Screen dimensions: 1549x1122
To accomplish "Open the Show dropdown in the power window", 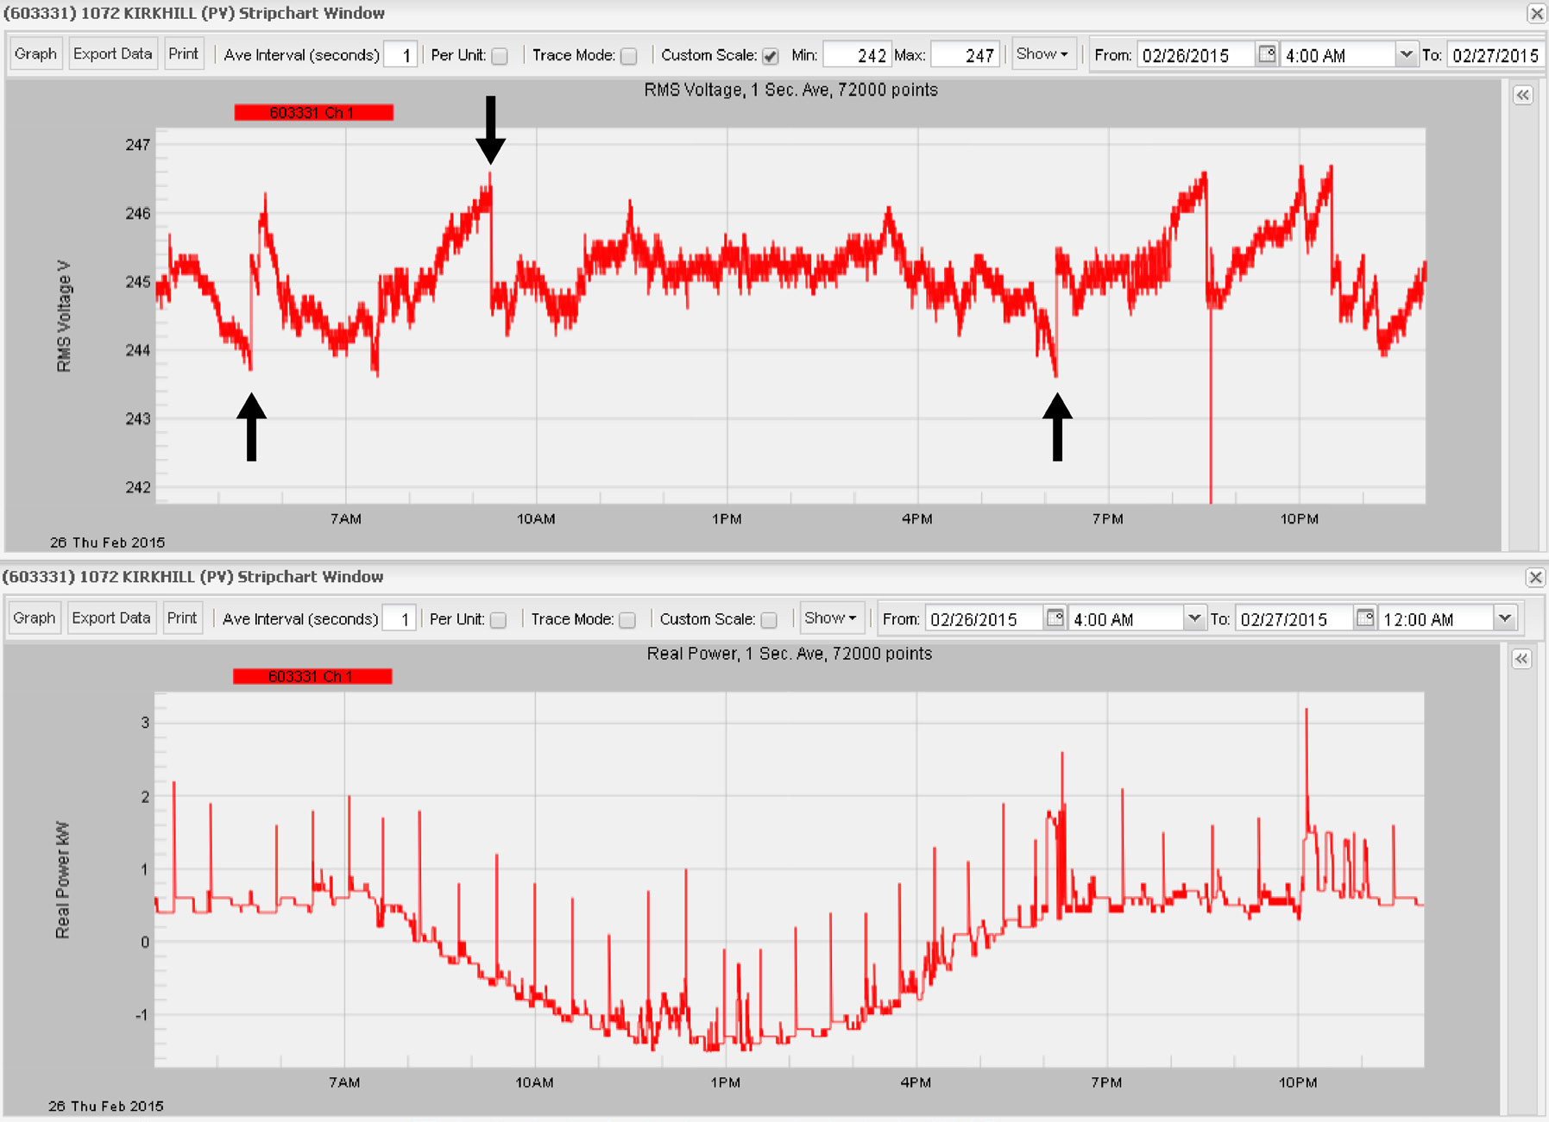I will tap(830, 618).
